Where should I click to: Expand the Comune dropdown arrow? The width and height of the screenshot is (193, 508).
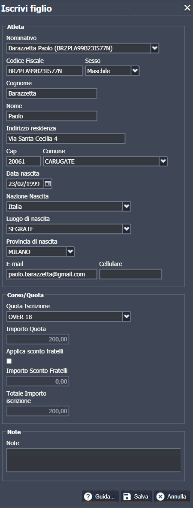coord(163,161)
